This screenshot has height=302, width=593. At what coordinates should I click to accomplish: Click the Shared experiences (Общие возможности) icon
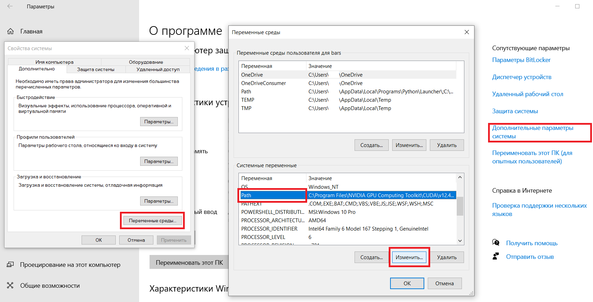[10, 286]
